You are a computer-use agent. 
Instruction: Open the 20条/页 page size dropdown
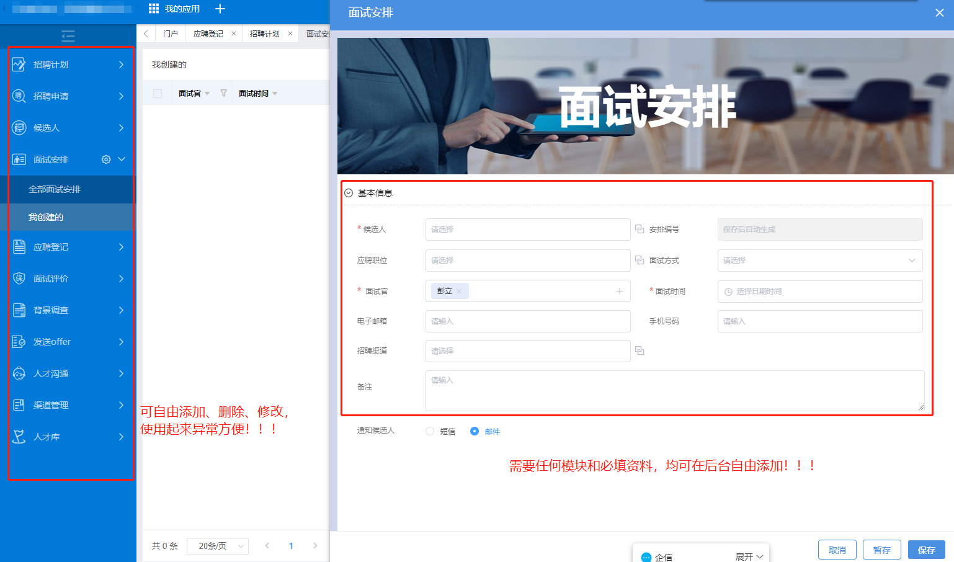(x=218, y=546)
